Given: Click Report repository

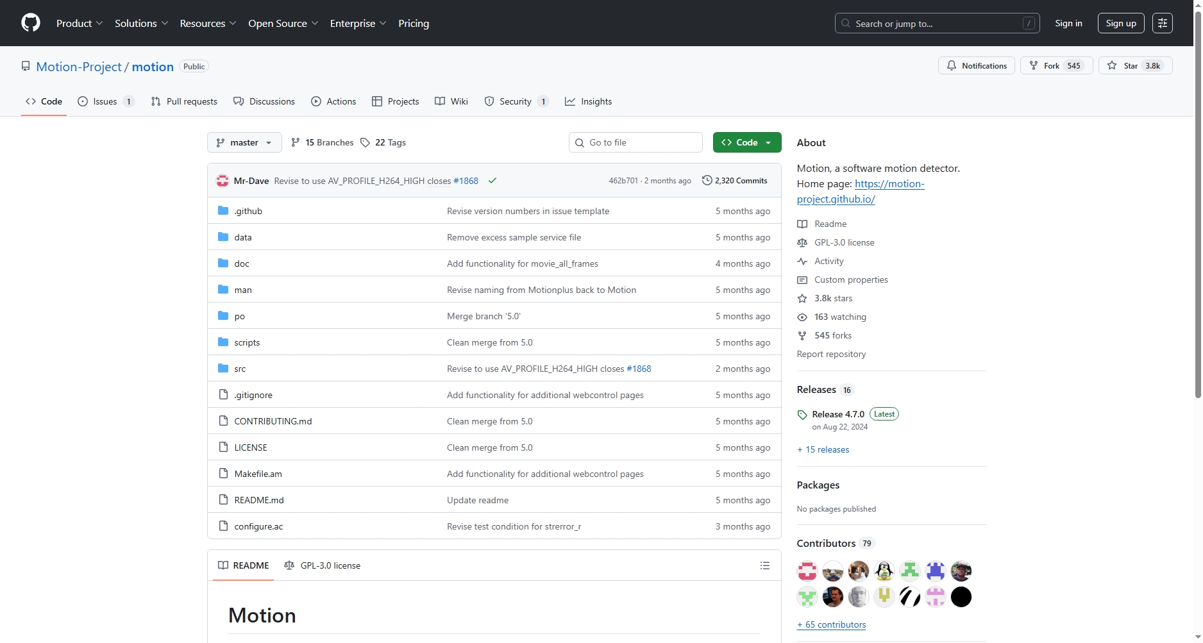Looking at the screenshot, I should [831, 354].
